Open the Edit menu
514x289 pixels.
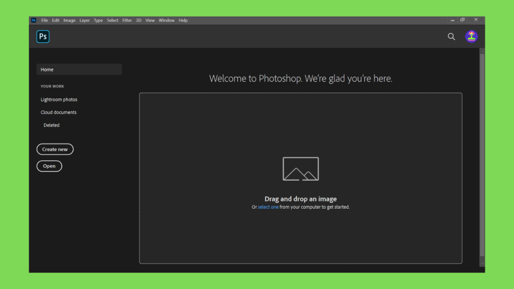click(x=56, y=20)
